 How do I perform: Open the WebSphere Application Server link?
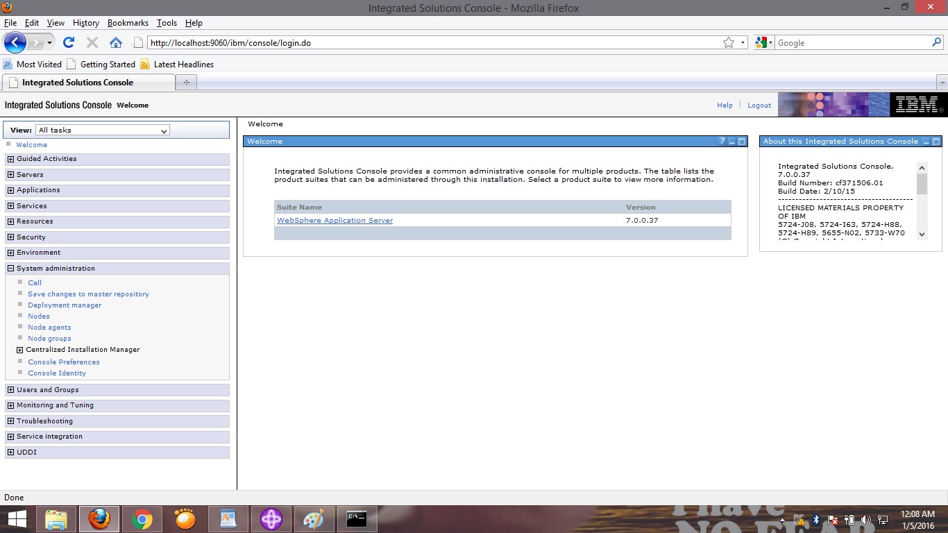(335, 220)
